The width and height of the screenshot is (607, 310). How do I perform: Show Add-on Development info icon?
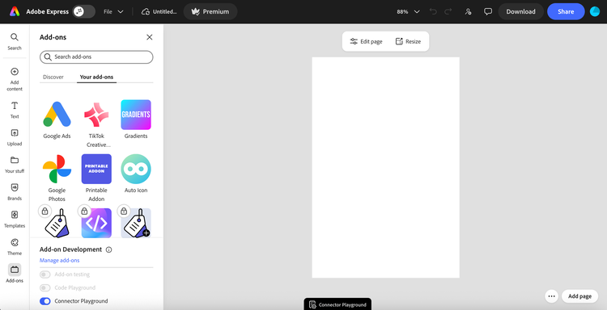pos(108,249)
